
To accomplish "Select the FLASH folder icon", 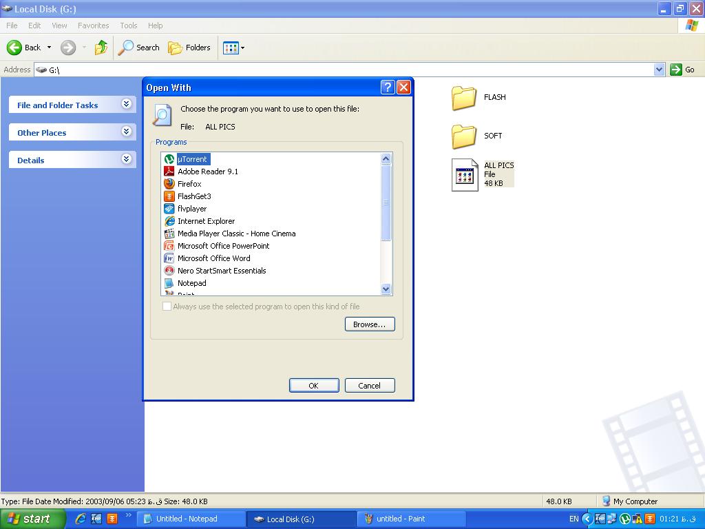I will 464,98.
